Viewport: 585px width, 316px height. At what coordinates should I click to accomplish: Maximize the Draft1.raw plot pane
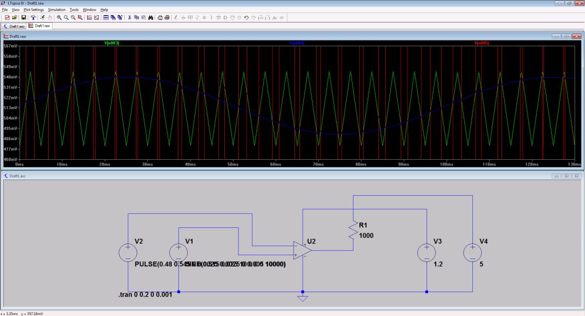click(x=566, y=37)
